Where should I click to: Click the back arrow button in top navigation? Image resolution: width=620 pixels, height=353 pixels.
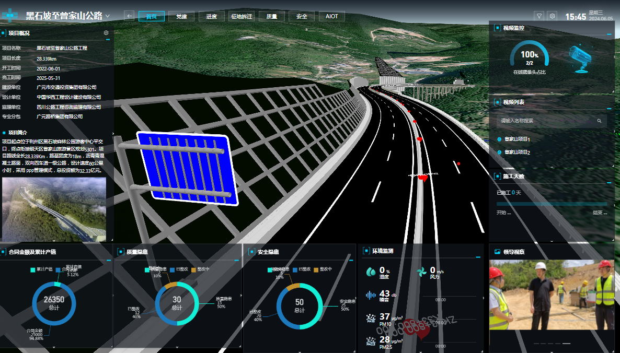coord(129,16)
